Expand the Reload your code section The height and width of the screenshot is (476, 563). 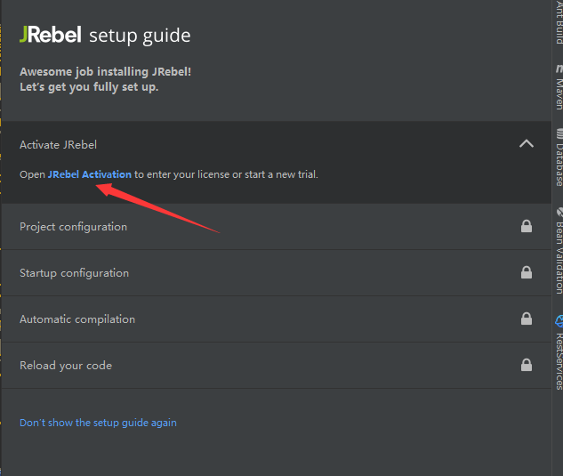pyautogui.click(x=277, y=366)
